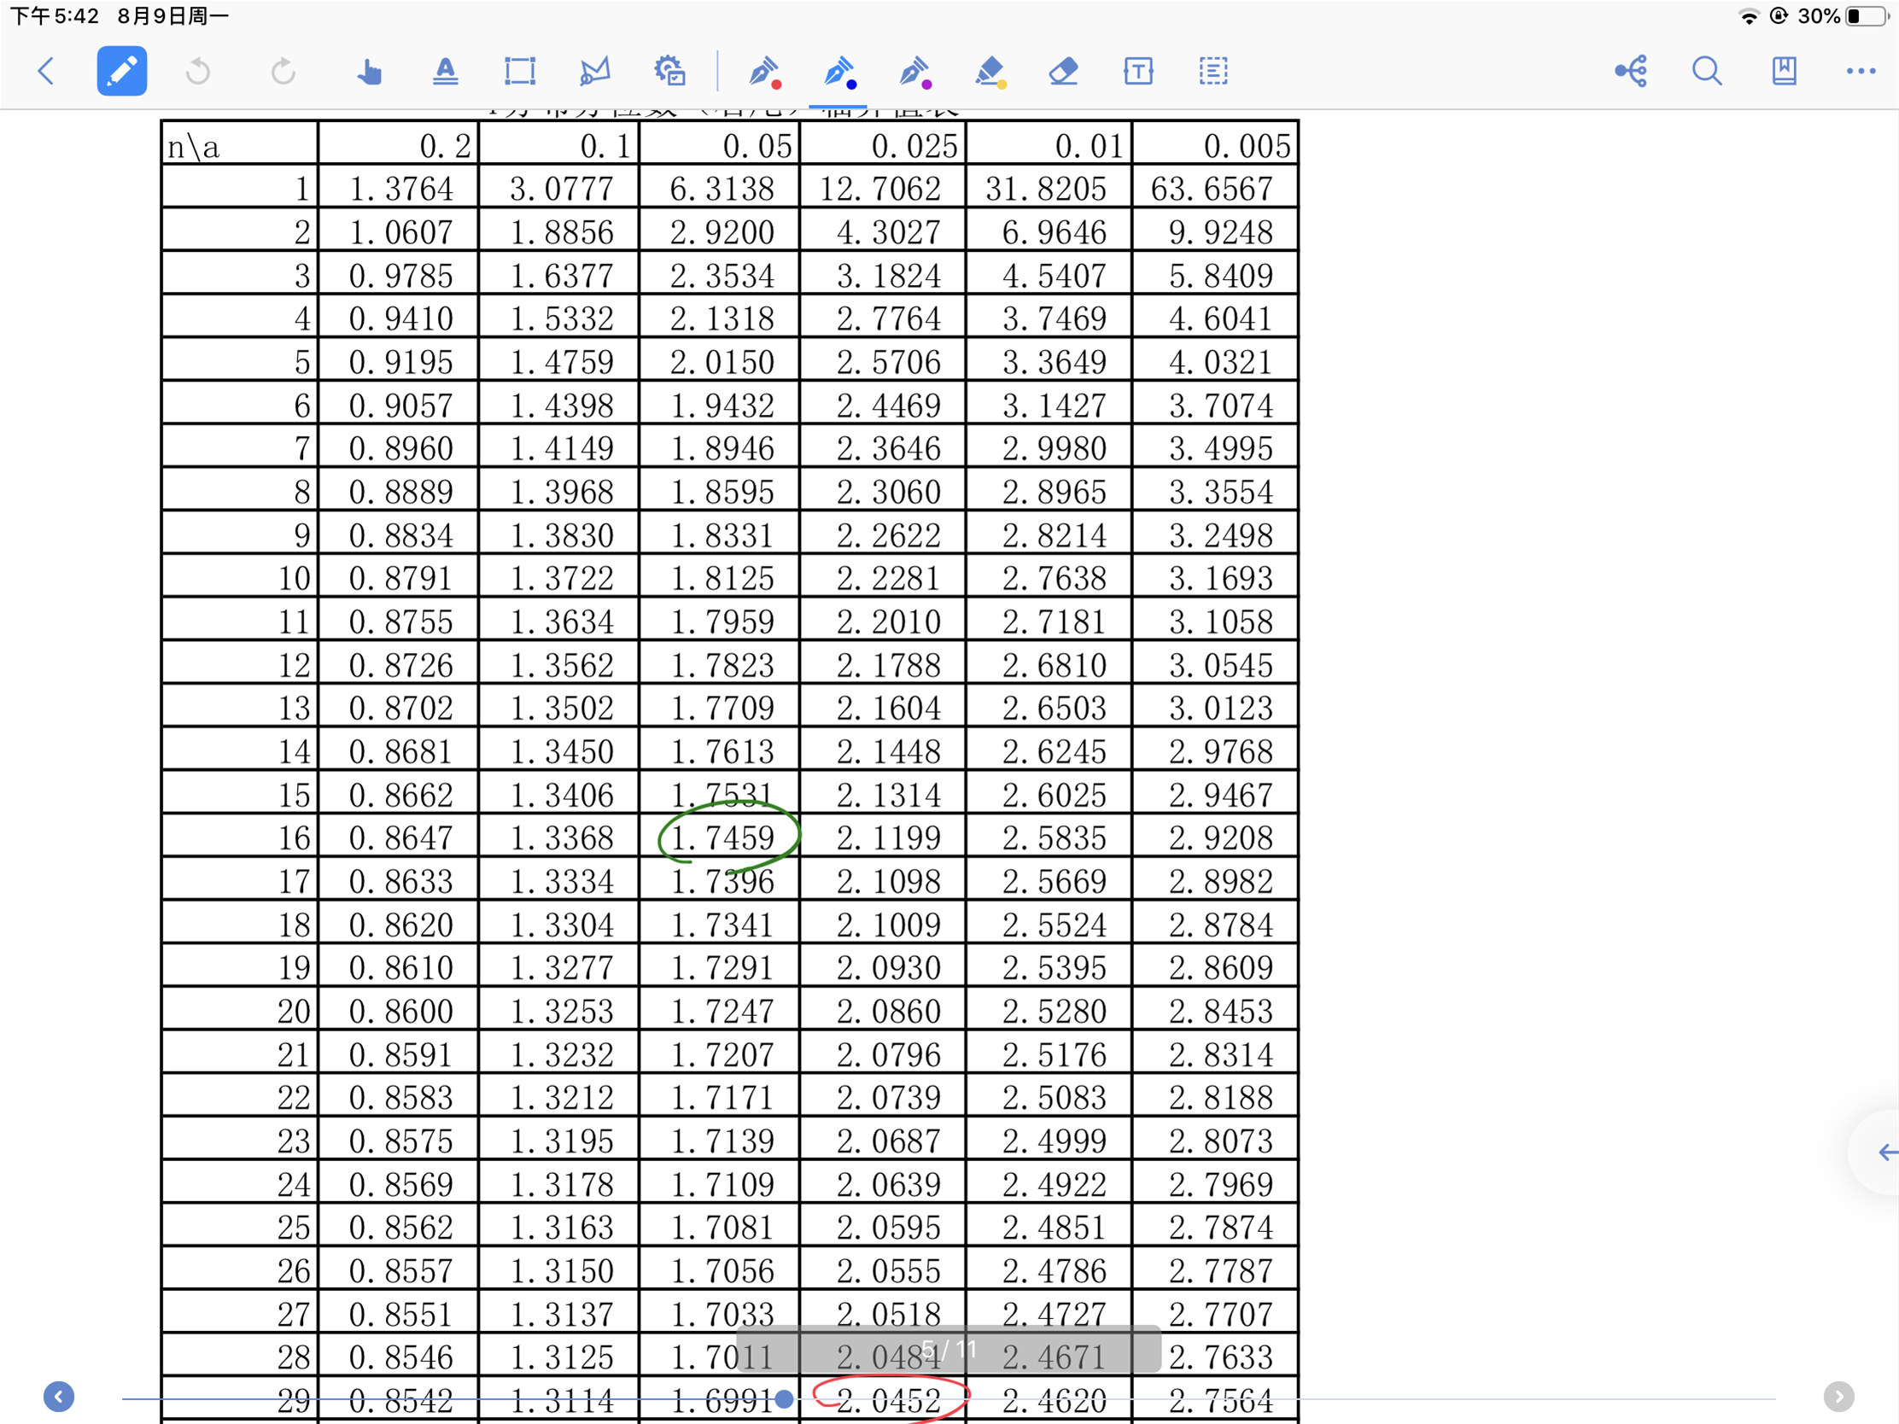This screenshot has height=1424, width=1899.
Task: Click the undo arrow
Action: (198, 71)
